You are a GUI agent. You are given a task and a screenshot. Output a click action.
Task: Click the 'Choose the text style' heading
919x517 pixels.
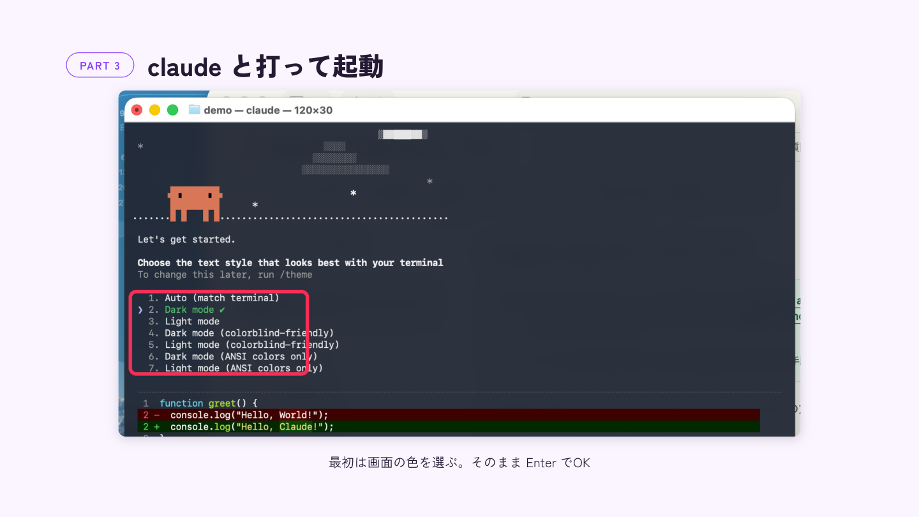coord(290,263)
